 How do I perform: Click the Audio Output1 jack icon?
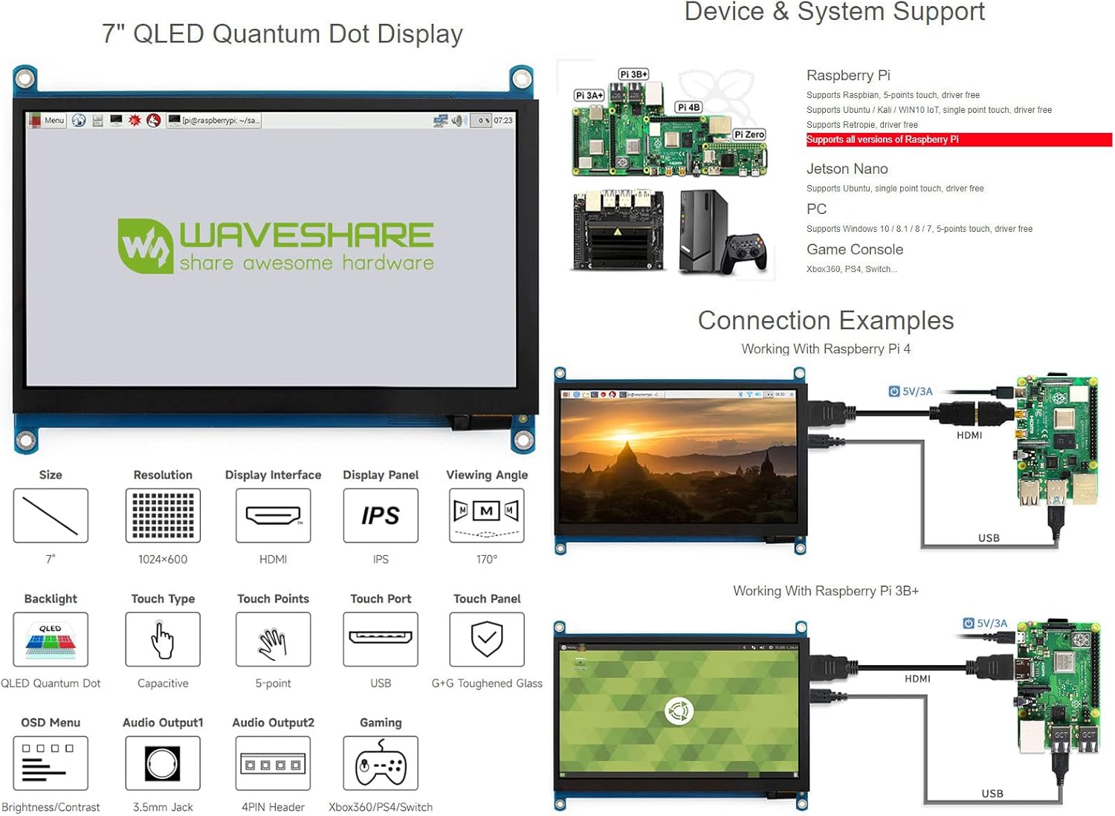tap(163, 763)
